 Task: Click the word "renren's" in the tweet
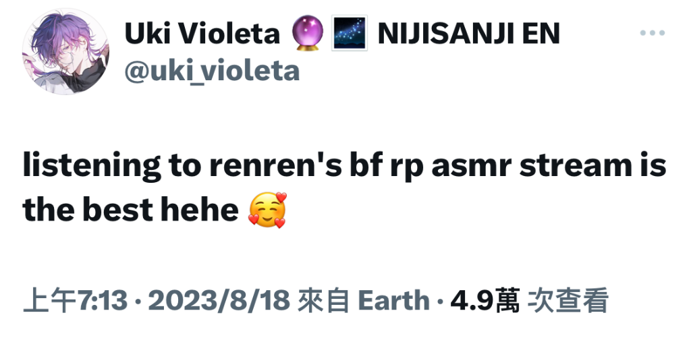(275, 165)
